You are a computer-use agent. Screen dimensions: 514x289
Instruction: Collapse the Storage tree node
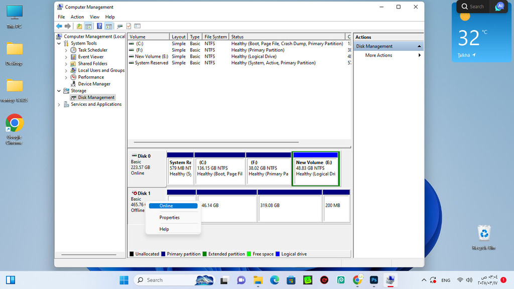click(x=59, y=91)
